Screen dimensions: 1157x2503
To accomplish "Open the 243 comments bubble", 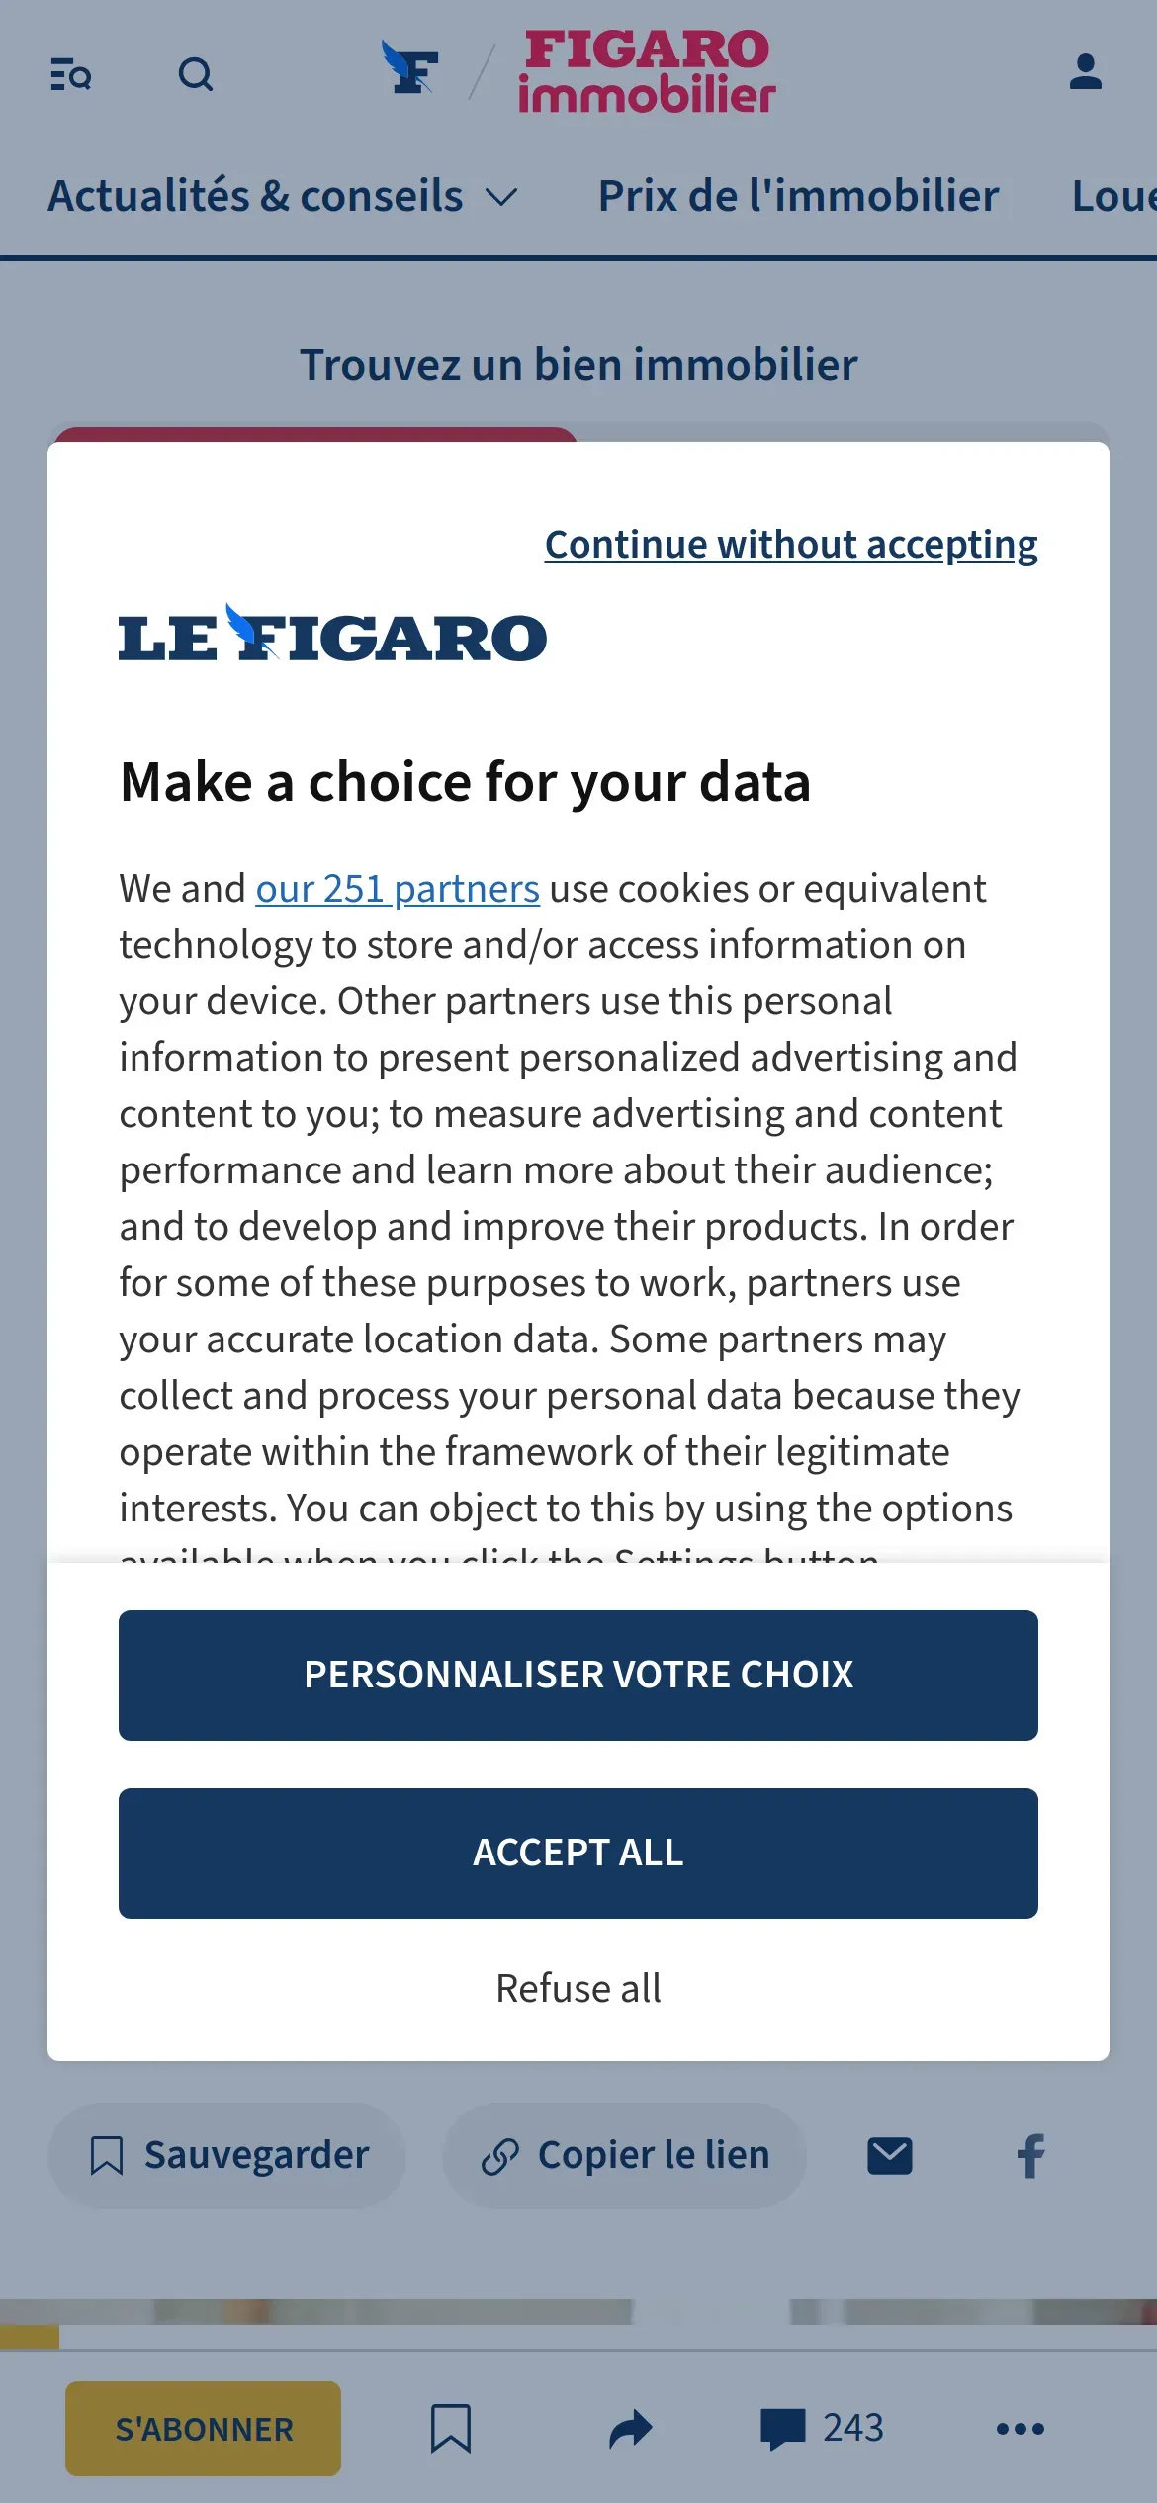I will tap(822, 2429).
